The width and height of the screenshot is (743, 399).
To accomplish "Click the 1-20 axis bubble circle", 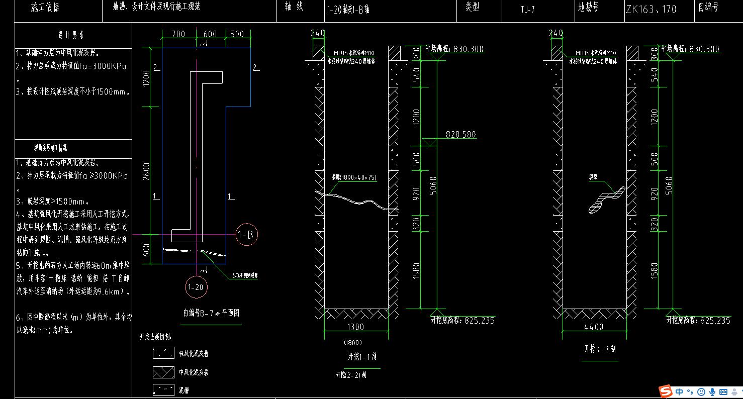I will point(196,287).
